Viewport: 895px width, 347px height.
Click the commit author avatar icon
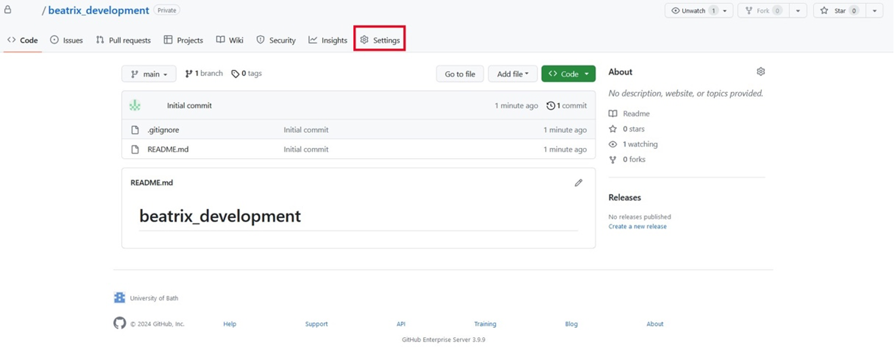135,105
